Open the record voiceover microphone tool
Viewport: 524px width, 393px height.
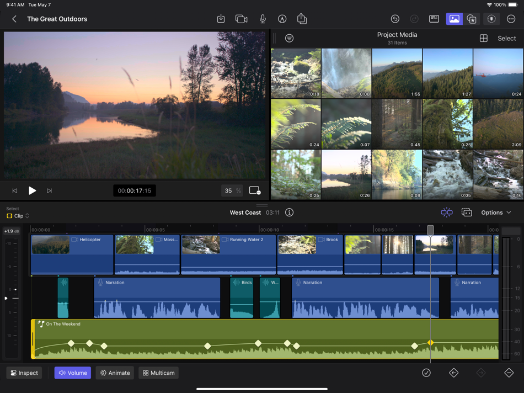(263, 18)
